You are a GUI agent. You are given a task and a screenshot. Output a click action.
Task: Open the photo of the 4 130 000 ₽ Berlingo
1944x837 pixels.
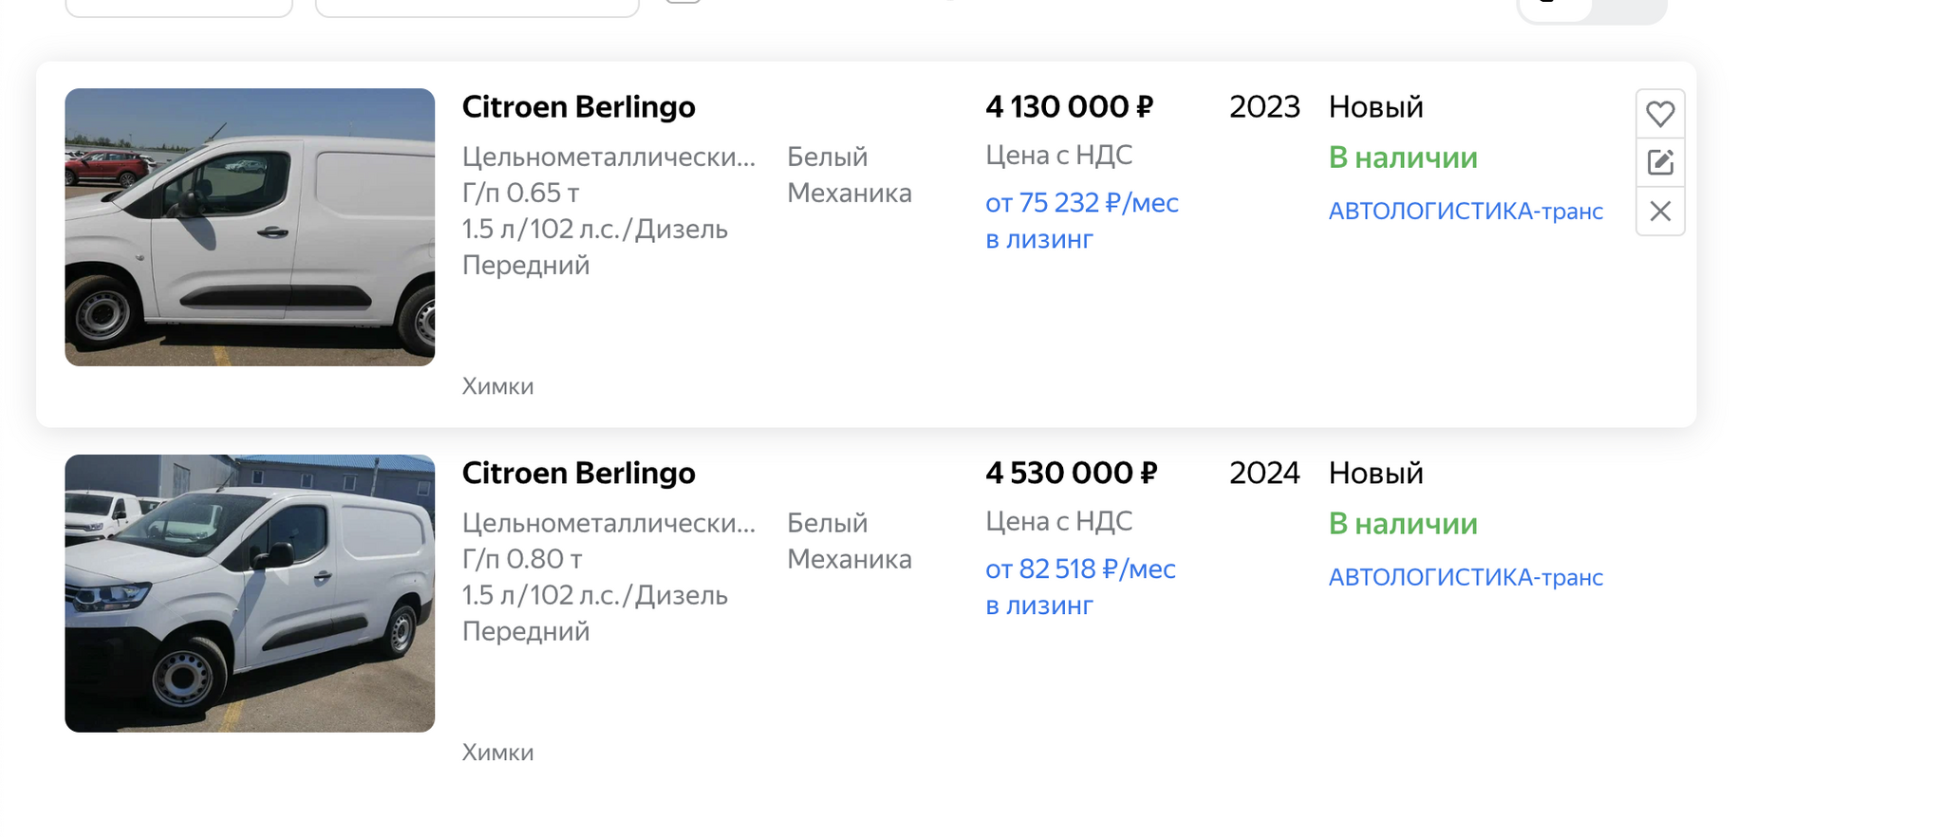(x=250, y=227)
